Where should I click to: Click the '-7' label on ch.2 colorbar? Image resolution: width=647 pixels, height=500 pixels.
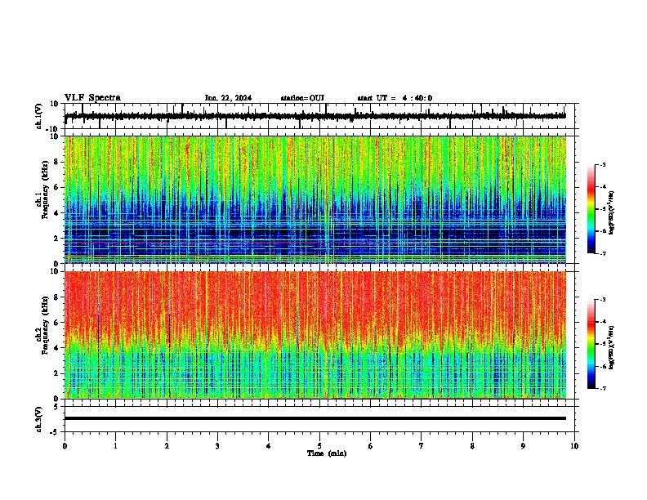[x=602, y=388]
